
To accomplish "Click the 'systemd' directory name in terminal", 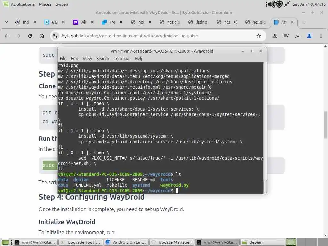I will [141, 185].
